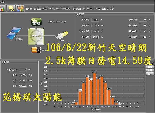This screenshot has width=155, height=113.
Task: Click the chart bar labeled 1.447
Action: pyautogui.click(x=105, y=94)
